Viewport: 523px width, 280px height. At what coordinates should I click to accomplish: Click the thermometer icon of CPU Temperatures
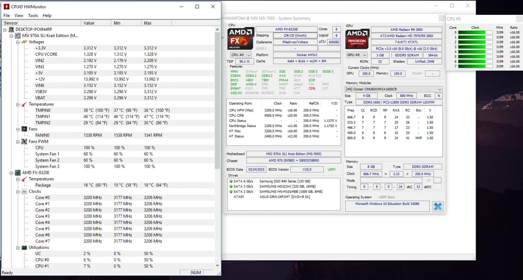[x=24, y=179]
